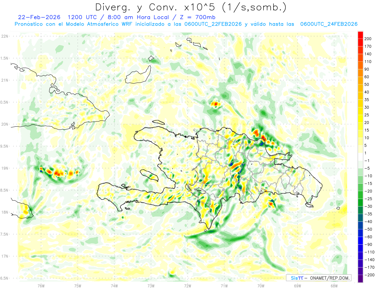Click the '0600UTC_22FEB2026' initialization text

click(x=213, y=24)
